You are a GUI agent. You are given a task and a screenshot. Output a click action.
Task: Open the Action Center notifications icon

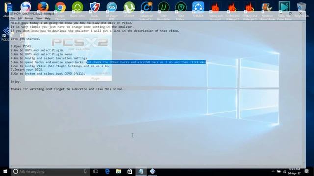[x=306, y=171]
